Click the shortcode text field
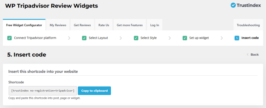Viewport: 266px width, 108px height. pyautogui.click(x=43, y=91)
